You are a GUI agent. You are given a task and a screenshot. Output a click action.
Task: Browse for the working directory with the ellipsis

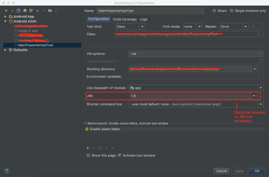pos(261,69)
